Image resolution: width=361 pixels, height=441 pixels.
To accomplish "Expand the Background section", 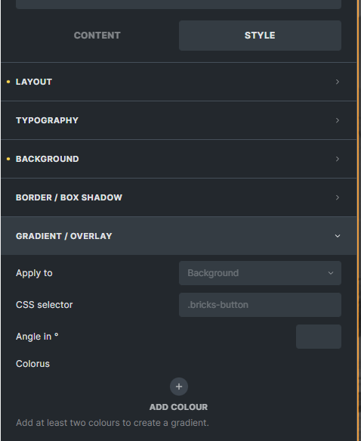I will tap(179, 159).
